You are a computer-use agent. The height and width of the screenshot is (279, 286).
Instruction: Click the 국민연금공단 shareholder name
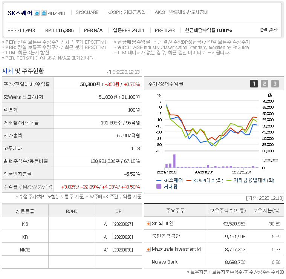(x=166, y=236)
